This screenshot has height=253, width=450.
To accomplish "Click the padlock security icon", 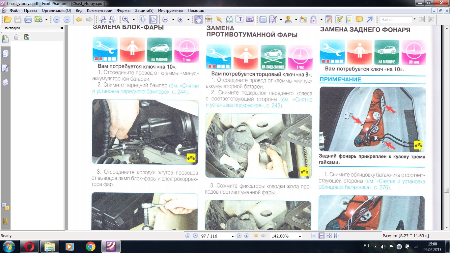I will (x=313, y=19).
